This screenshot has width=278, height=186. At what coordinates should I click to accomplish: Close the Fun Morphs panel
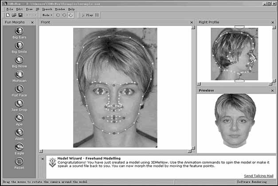coord(33,22)
